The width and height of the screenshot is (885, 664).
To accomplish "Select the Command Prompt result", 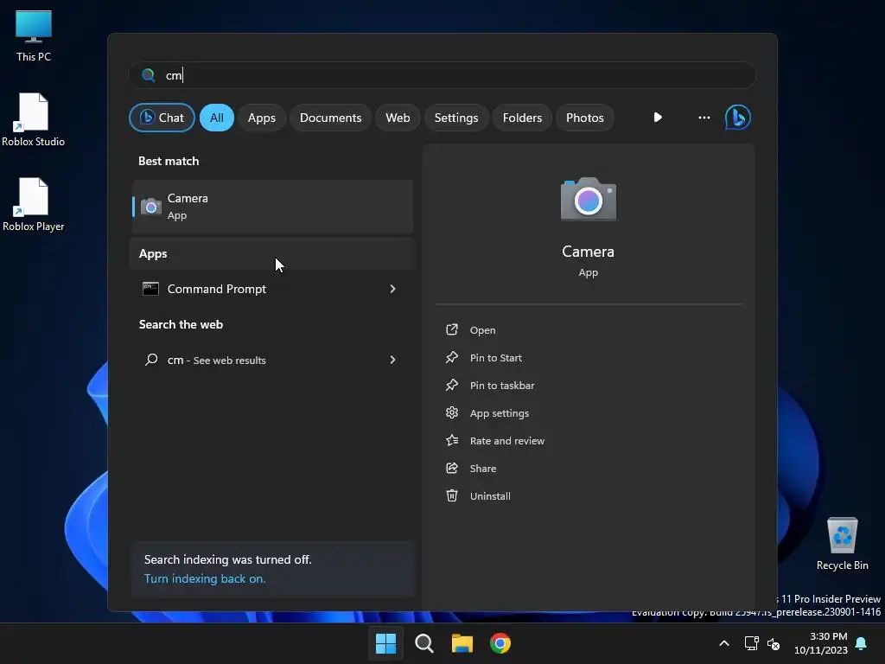I will 272,289.
